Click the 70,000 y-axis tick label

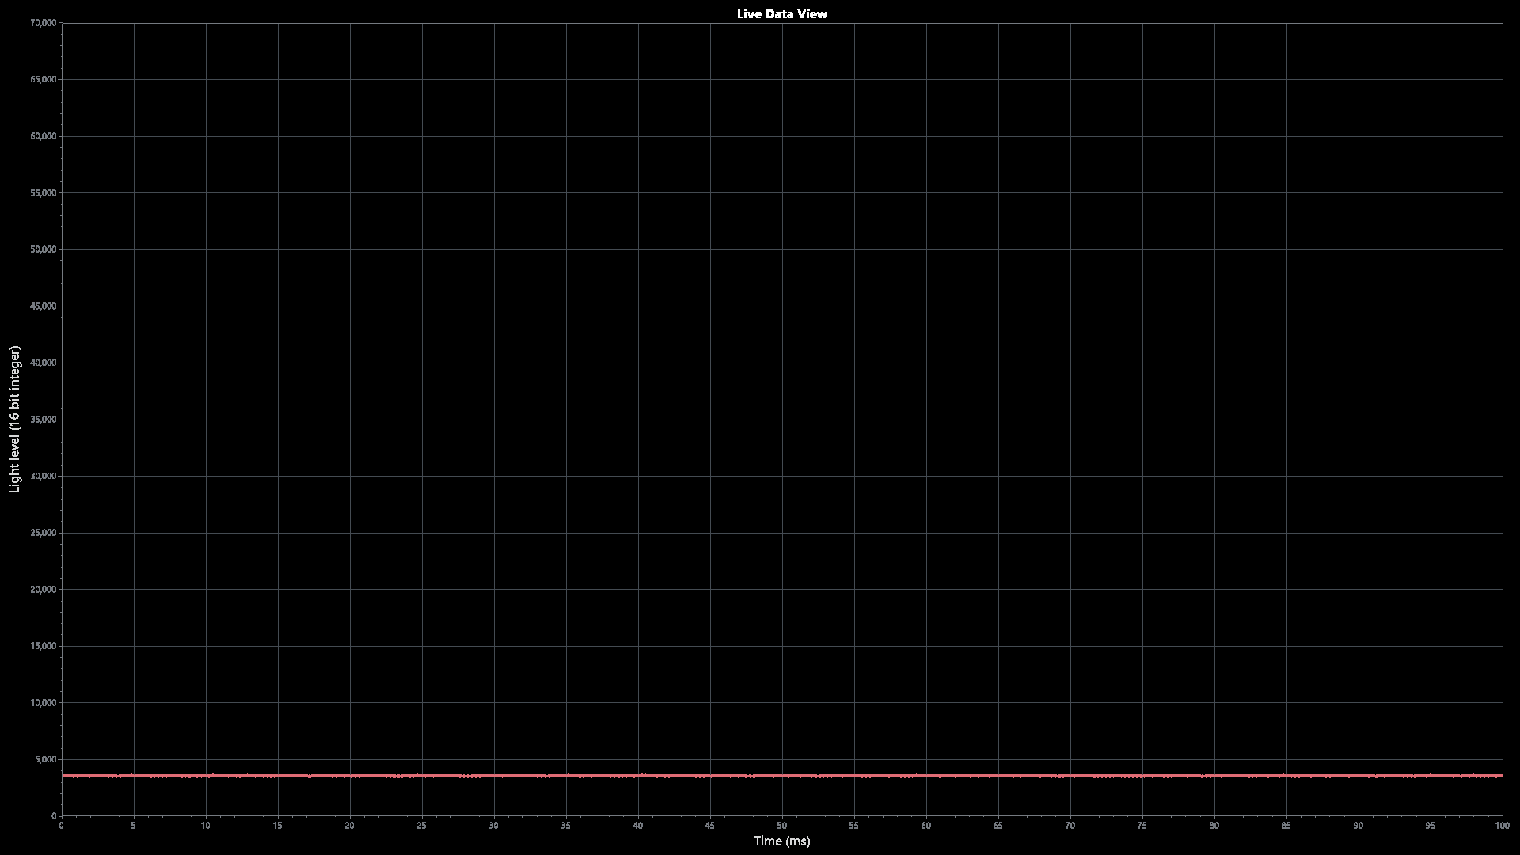click(43, 23)
